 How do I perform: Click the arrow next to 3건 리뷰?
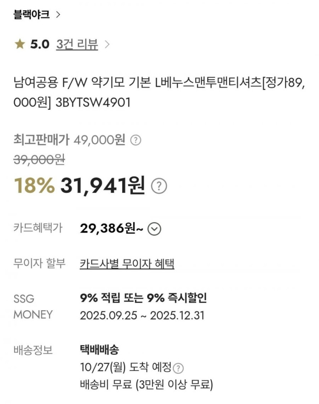pos(107,45)
